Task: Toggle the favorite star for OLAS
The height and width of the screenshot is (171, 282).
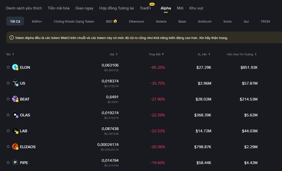Action: point(8,115)
